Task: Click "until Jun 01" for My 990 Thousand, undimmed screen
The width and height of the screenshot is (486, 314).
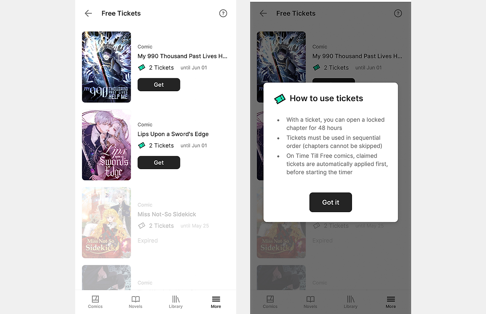Action: tap(194, 68)
